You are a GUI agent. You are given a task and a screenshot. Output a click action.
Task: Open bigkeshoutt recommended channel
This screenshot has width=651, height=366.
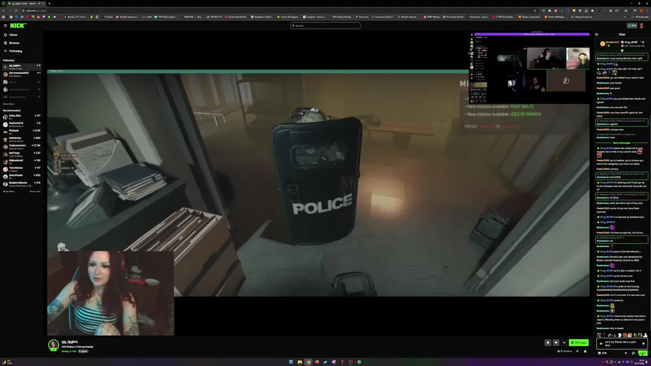pos(21,161)
